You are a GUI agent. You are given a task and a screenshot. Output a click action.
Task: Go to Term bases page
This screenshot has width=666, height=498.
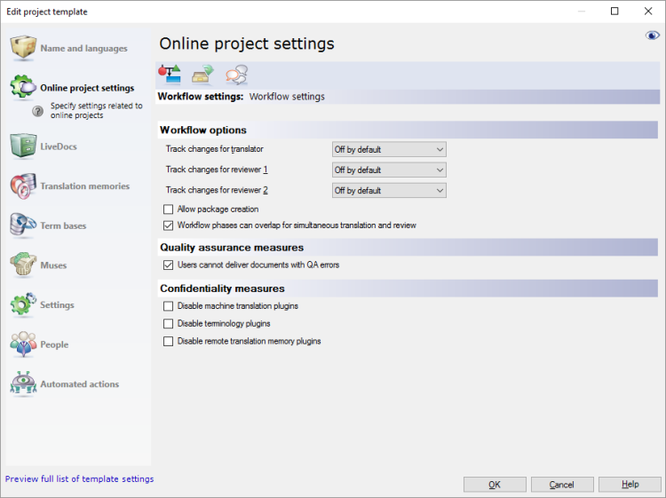(x=63, y=225)
